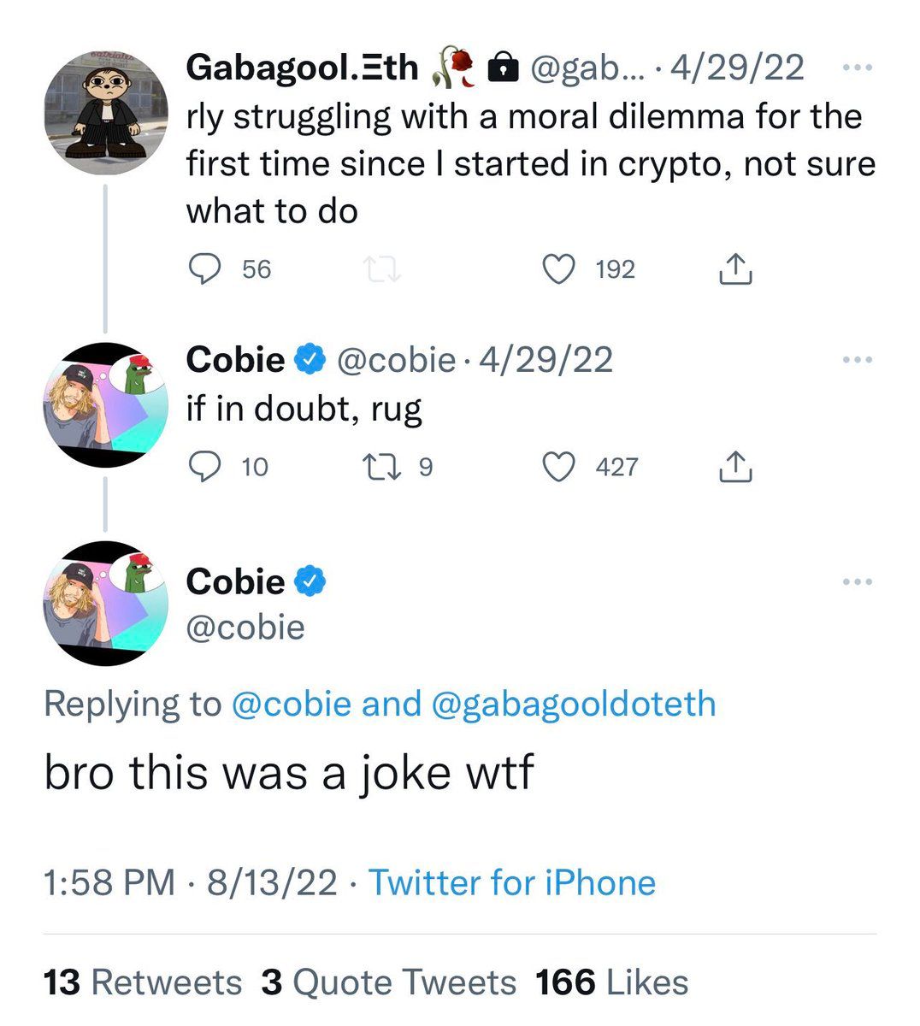This screenshot has width=920, height=1026.
Task: Click the Gabagool.Eth display name
Action: 302,68
